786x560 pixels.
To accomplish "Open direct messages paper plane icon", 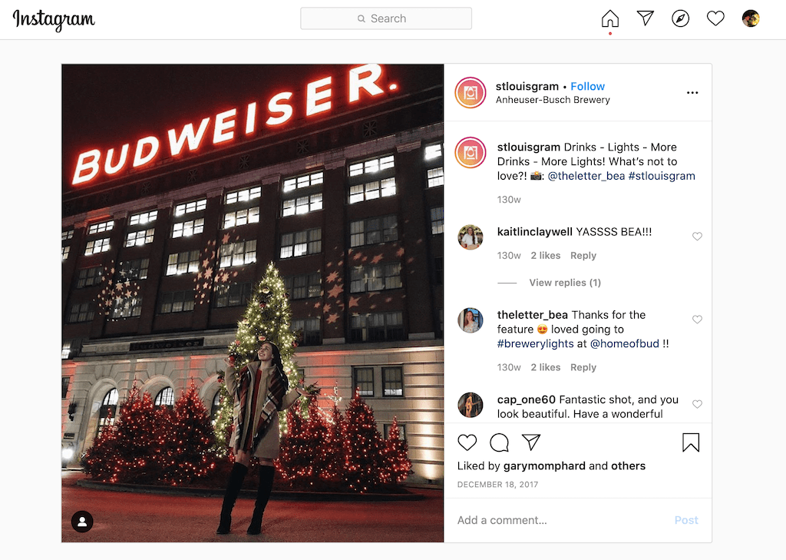I will pyautogui.click(x=645, y=18).
